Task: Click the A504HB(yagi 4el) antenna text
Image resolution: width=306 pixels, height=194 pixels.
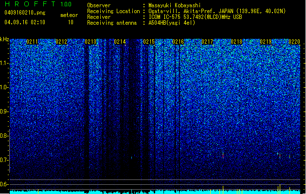Action: coord(172,23)
